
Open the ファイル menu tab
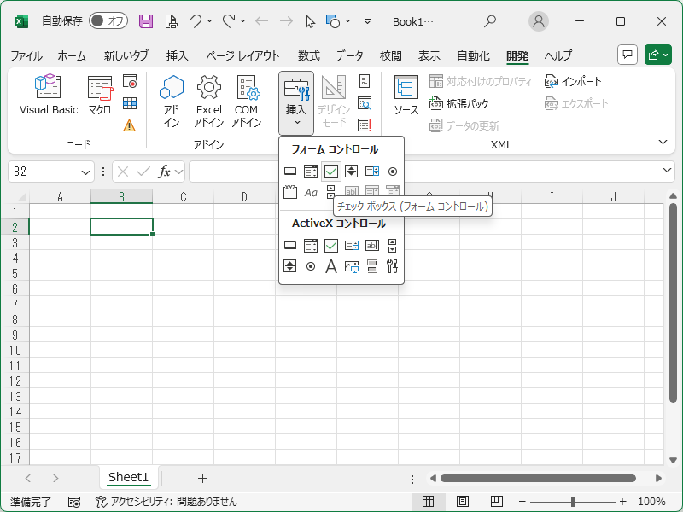point(26,55)
